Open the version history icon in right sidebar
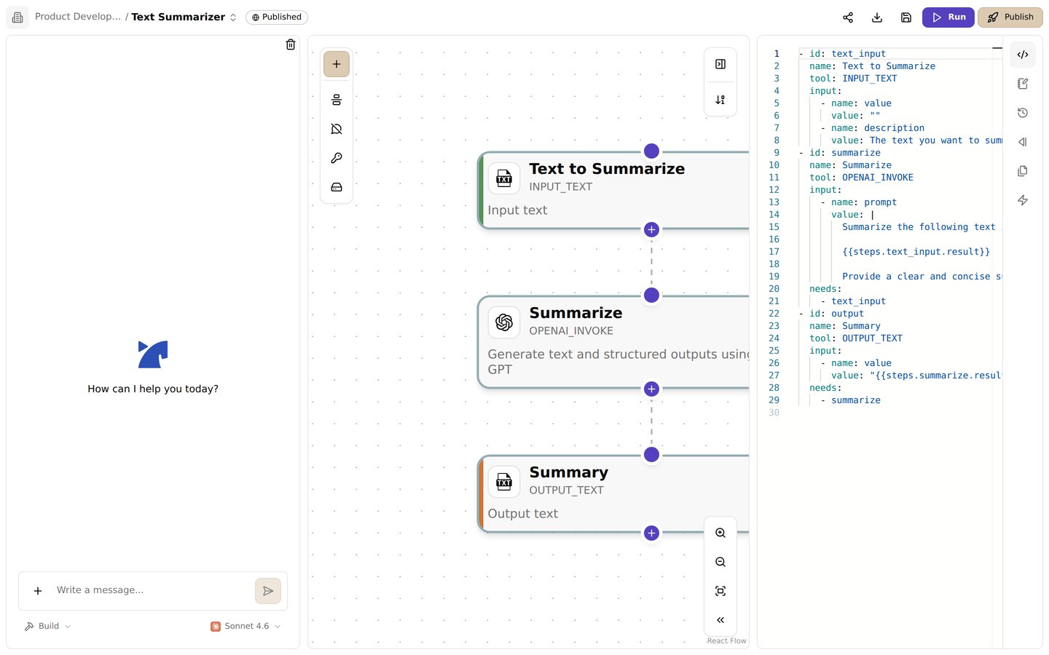Viewport: 1049px width, 655px height. [x=1023, y=113]
